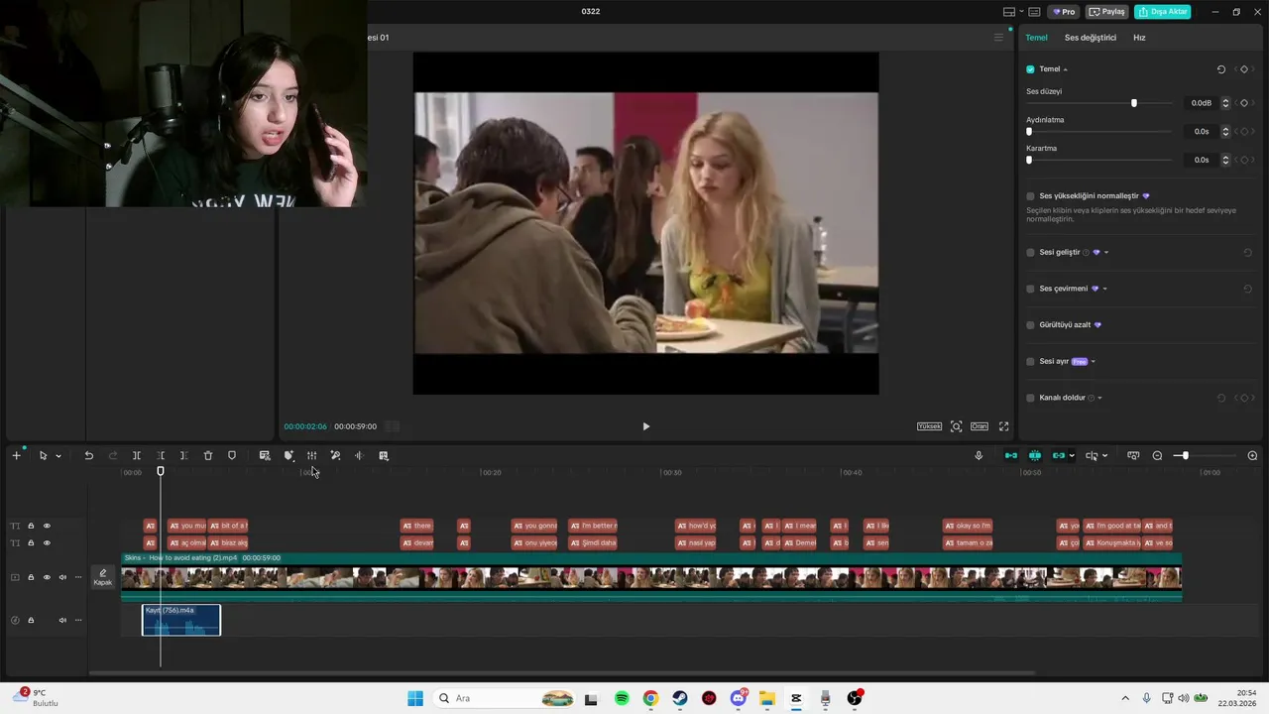The height and width of the screenshot is (714, 1269).
Task: Open the audio mixer sliders tool
Action: (311, 455)
